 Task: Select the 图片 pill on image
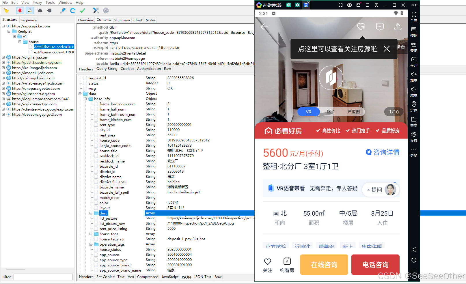[331, 112]
